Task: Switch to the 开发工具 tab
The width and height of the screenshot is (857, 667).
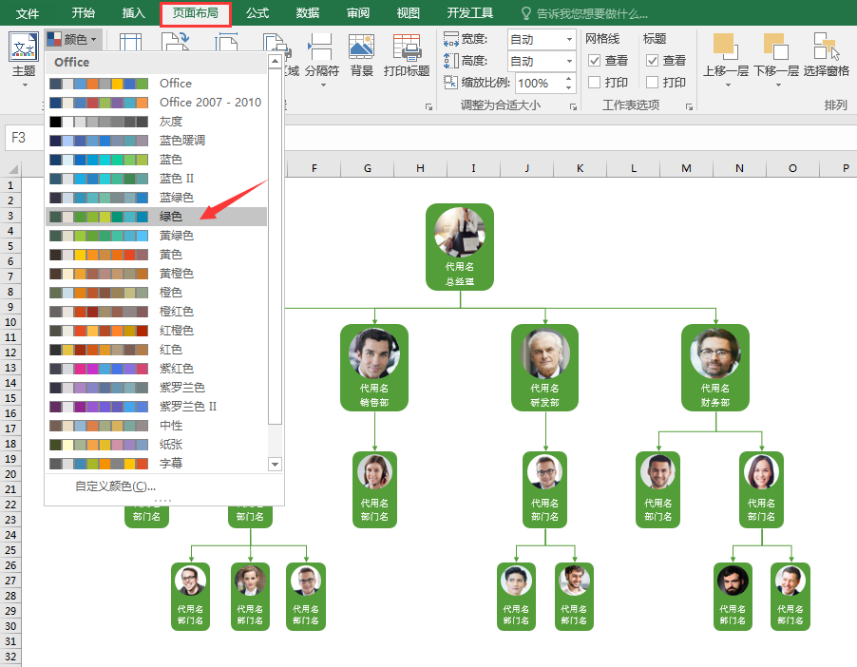Action: pyautogui.click(x=469, y=13)
